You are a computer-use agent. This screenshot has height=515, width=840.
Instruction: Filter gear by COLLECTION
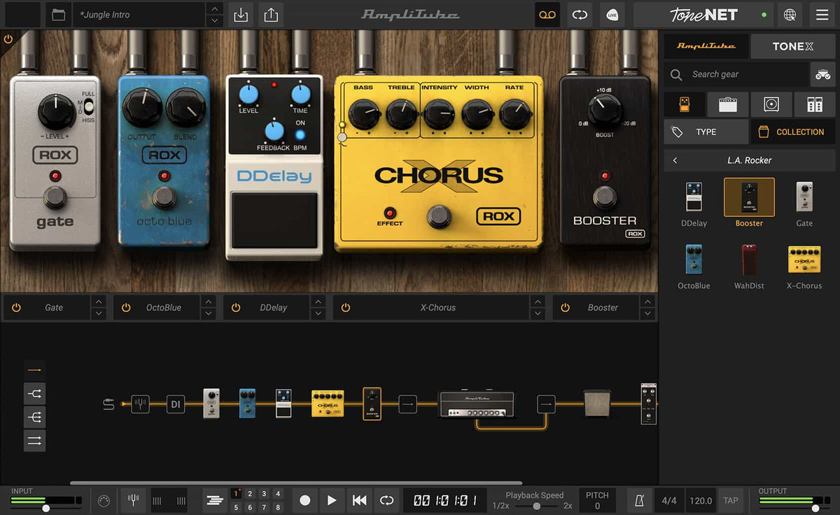(x=793, y=132)
